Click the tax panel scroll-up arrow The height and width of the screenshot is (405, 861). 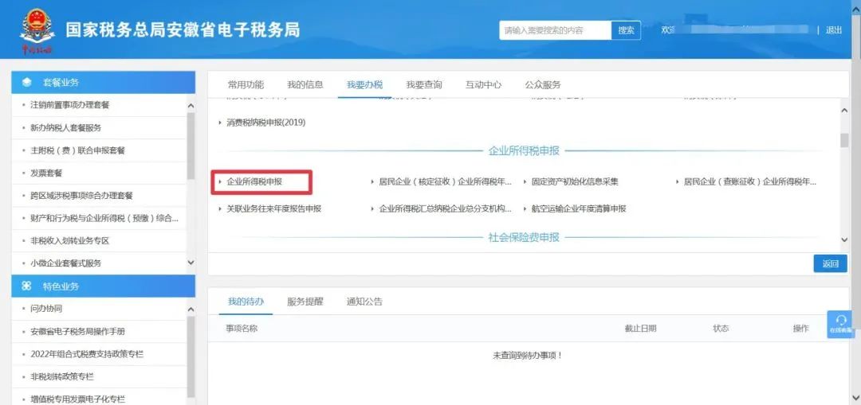844,111
